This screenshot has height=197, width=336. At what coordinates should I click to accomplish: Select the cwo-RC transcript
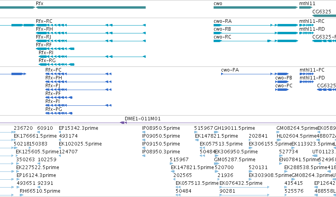coord(255,41)
